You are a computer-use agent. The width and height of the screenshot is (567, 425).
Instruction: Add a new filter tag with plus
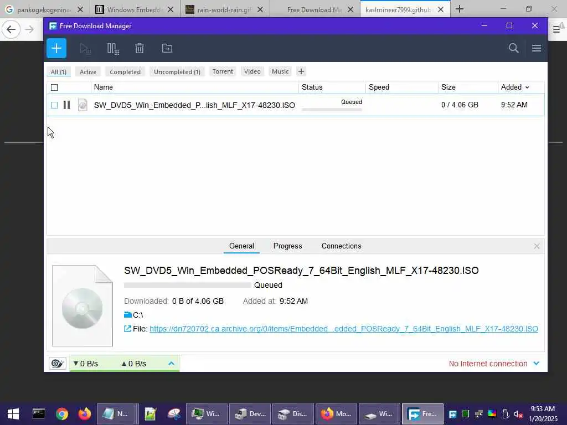[301, 71]
